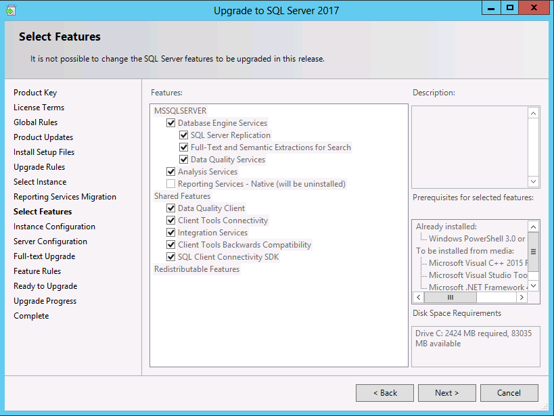
Task: Click the prerequisites scroll left arrow
Action: point(418,297)
